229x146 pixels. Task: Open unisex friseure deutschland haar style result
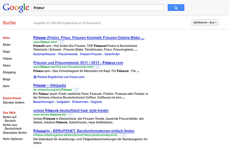point(71,110)
